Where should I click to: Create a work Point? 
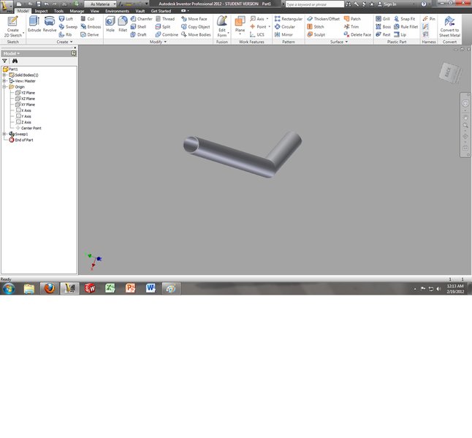tap(260, 26)
